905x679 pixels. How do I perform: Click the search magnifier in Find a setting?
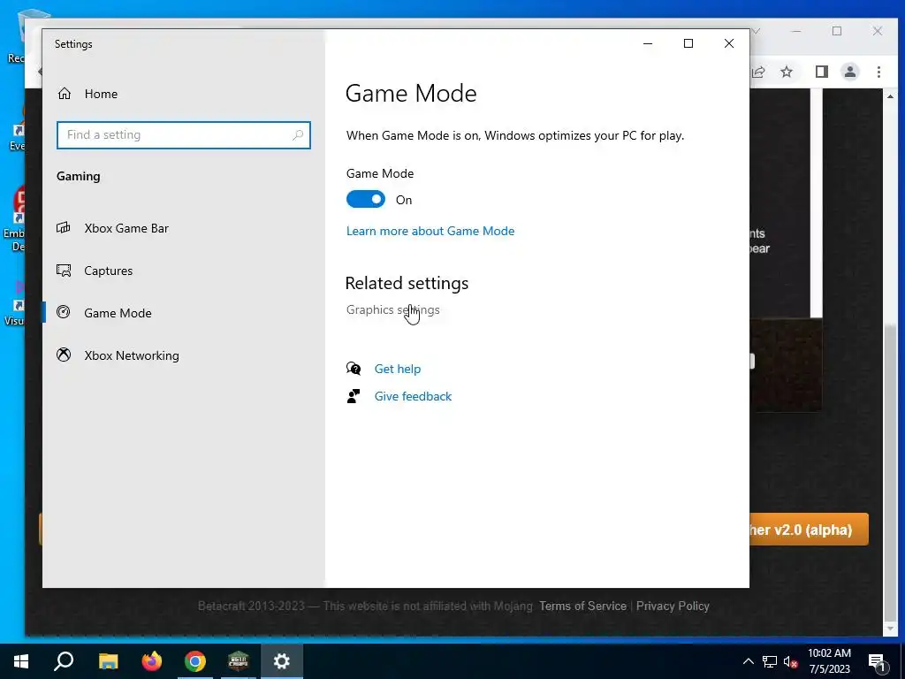pyautogui.click(x=298, y=135)
